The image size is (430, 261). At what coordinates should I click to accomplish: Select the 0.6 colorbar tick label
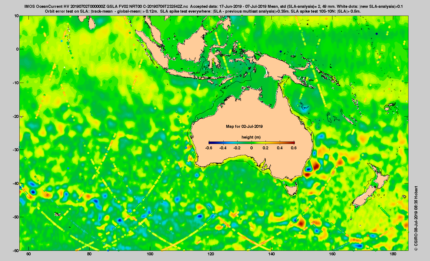(x=294, y=148)
